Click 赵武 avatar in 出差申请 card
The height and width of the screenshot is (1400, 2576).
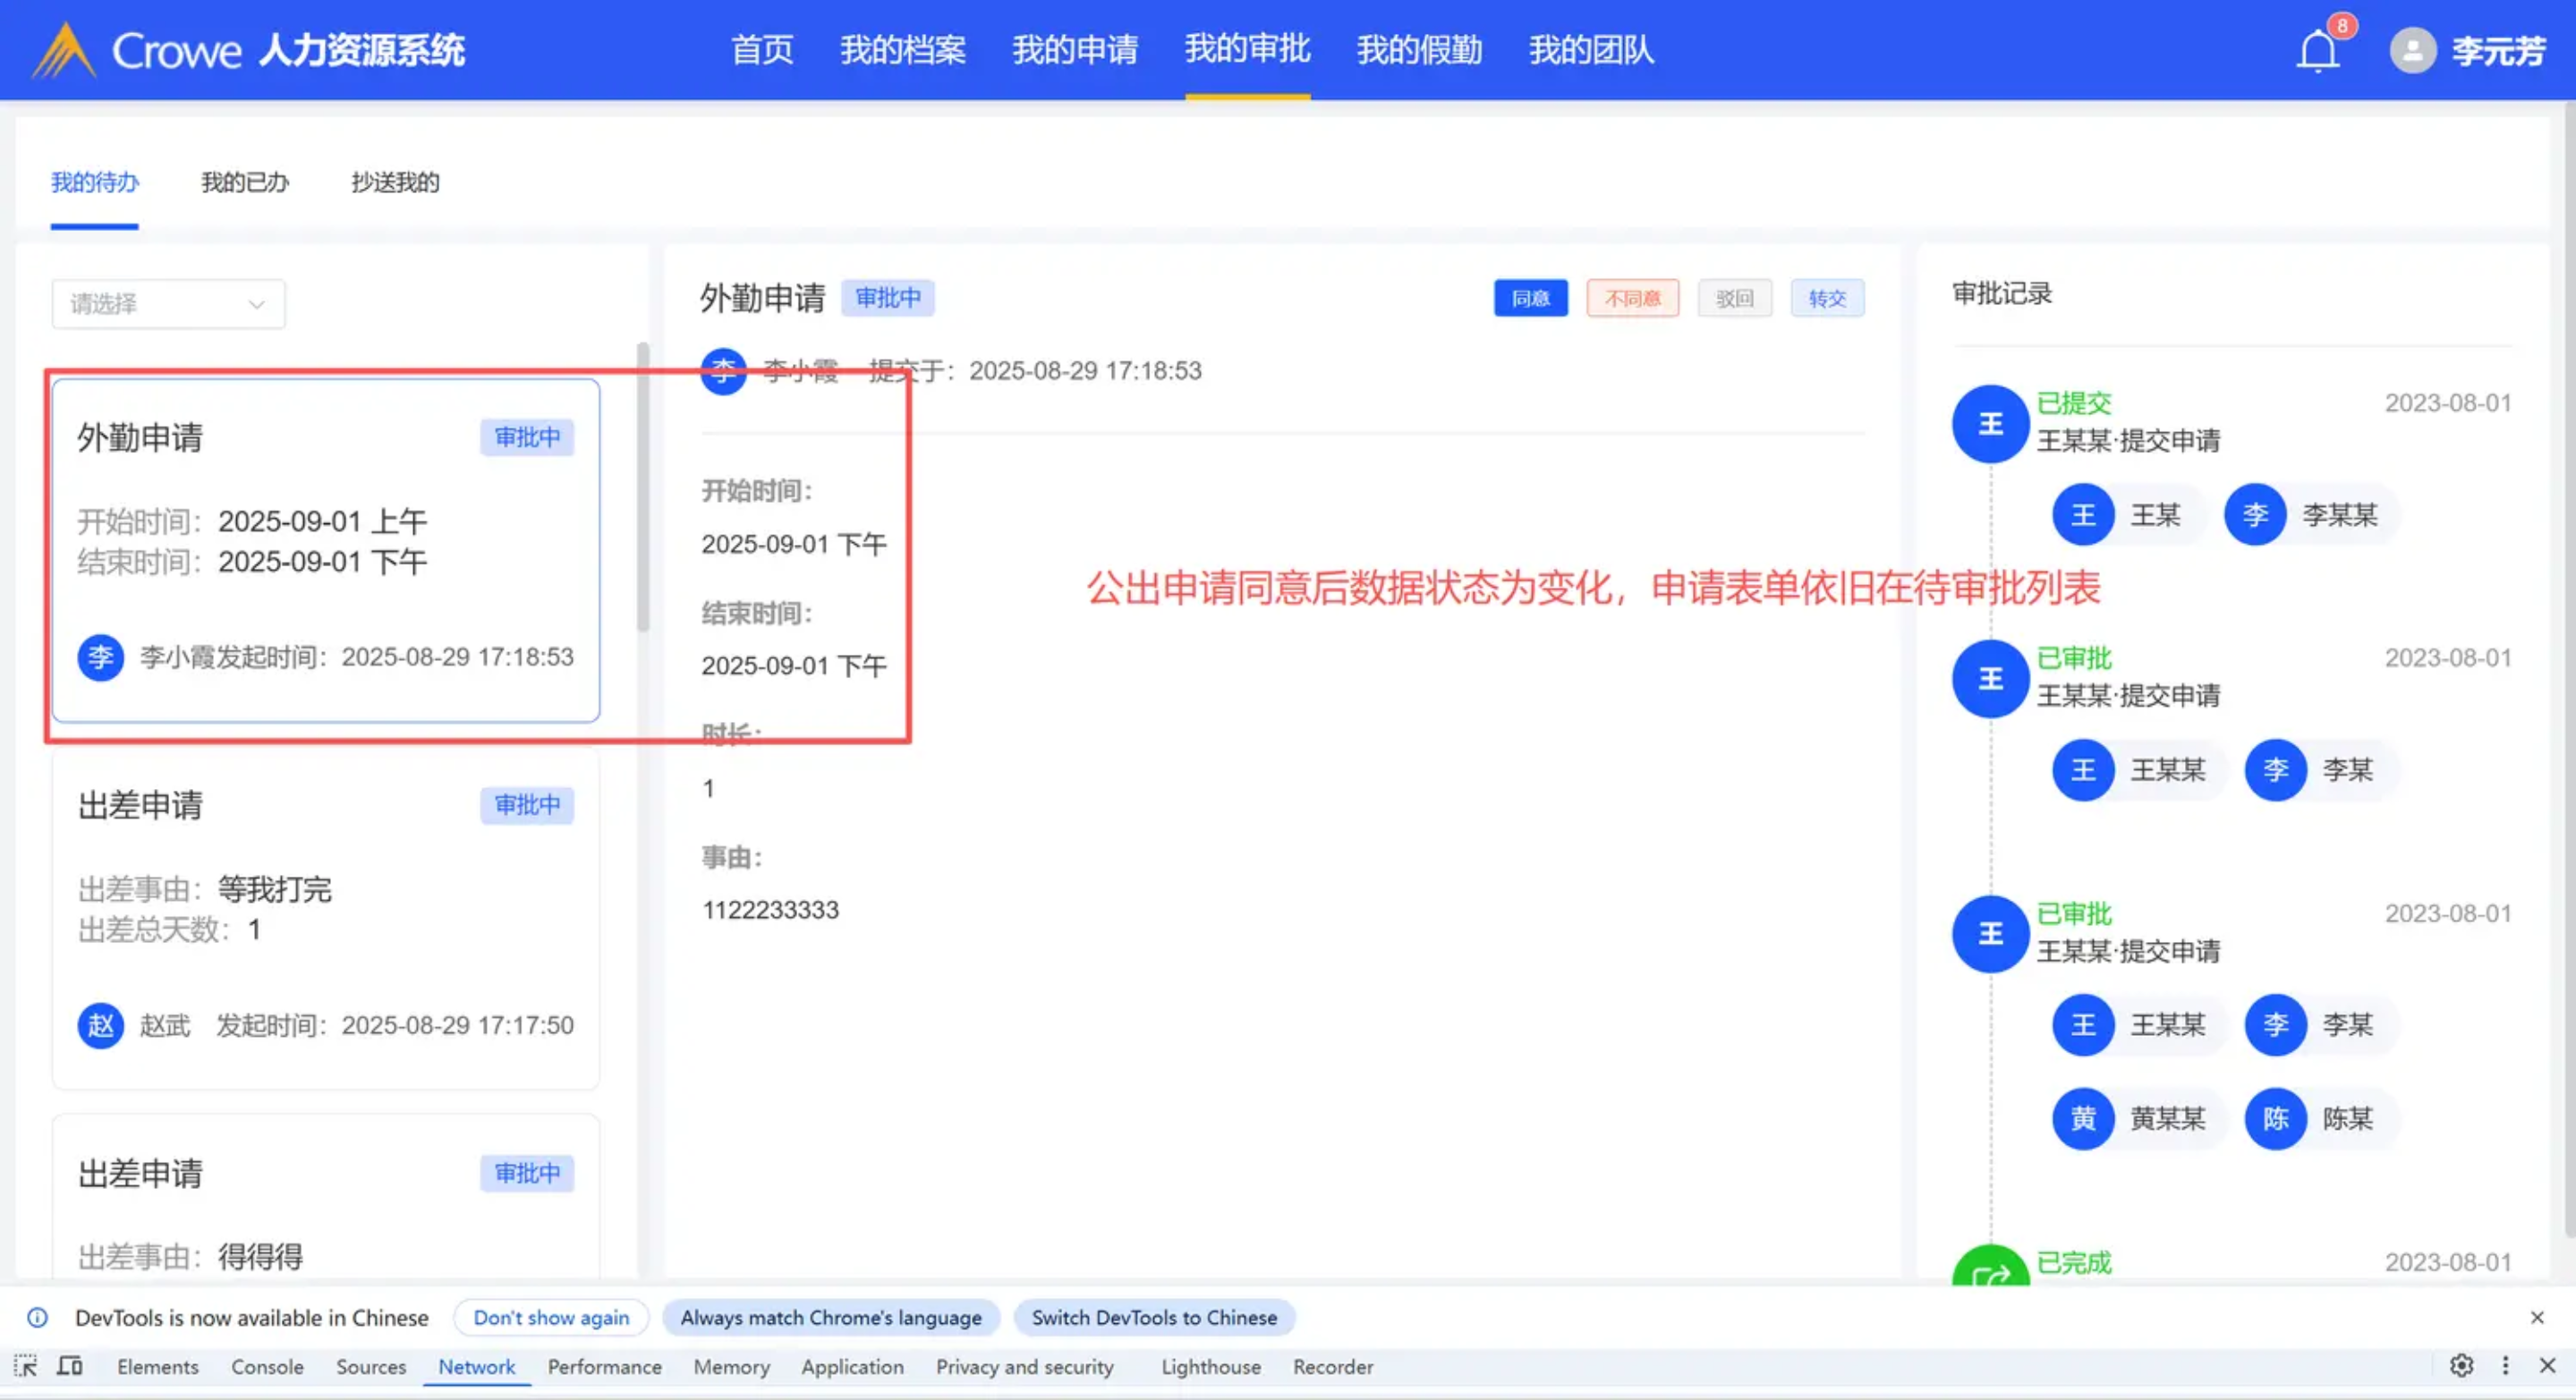click(x=101, y=1025)
